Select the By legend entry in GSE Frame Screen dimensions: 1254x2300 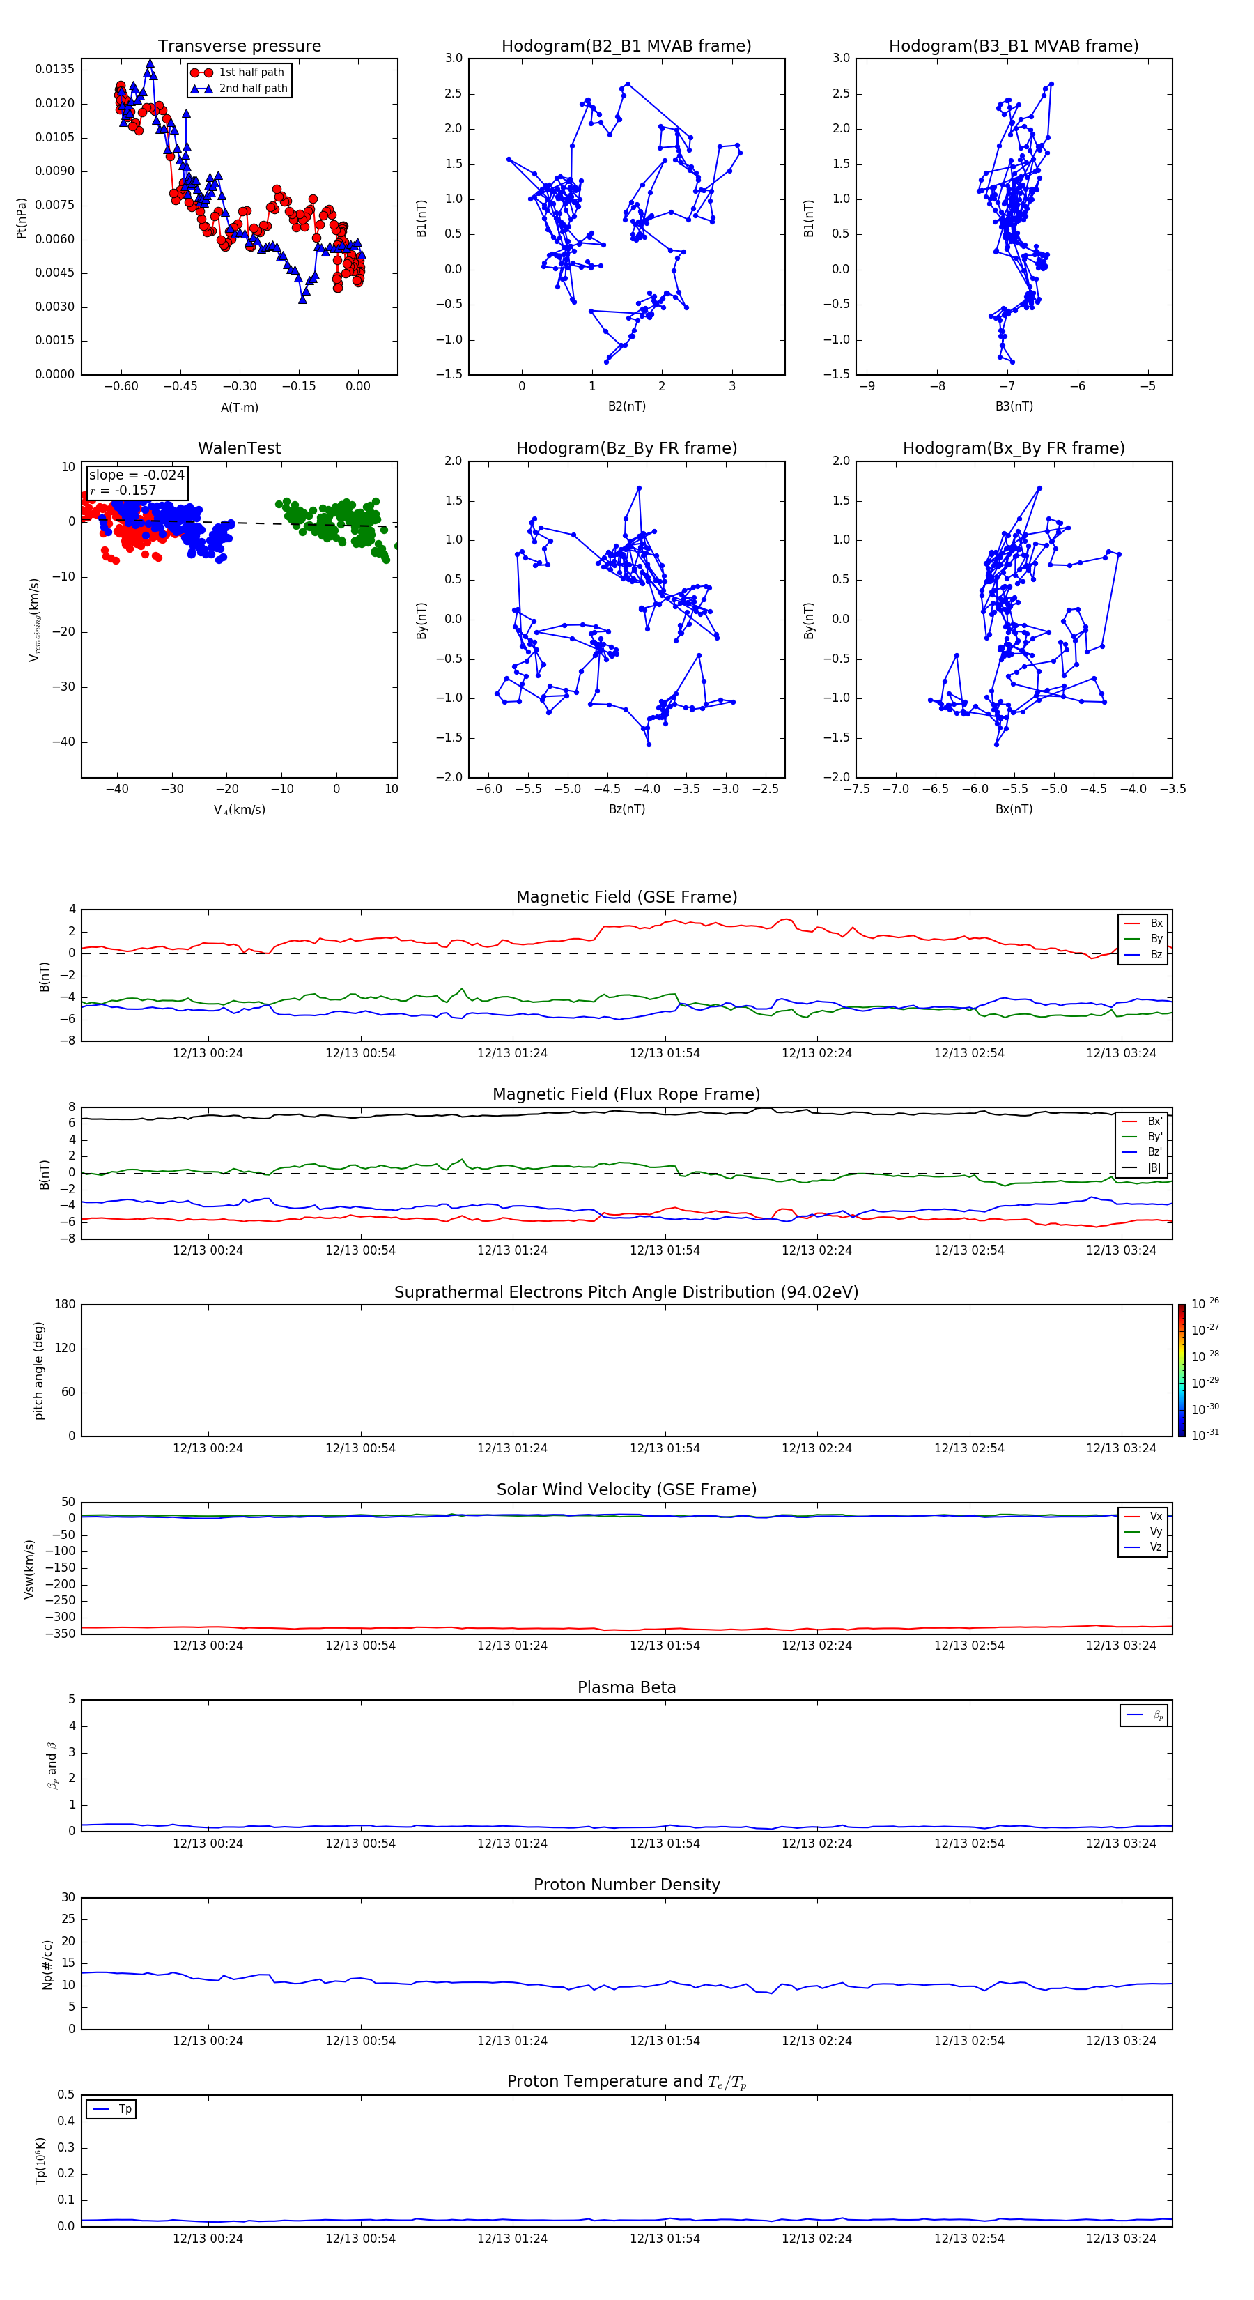click(1143, 940)
